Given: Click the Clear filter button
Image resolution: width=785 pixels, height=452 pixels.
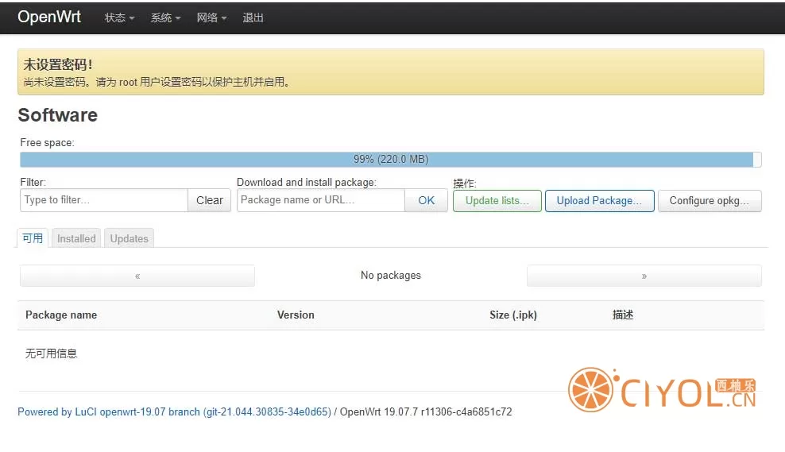Looking at the screenshot, I should coord(209,200).
